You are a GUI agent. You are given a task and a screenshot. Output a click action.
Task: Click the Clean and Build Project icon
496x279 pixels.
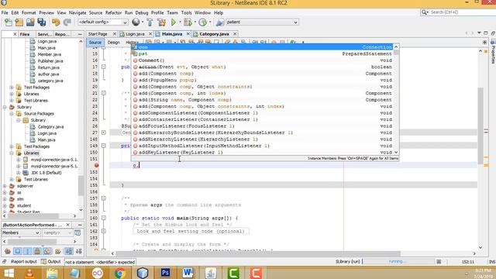[161, 22]
